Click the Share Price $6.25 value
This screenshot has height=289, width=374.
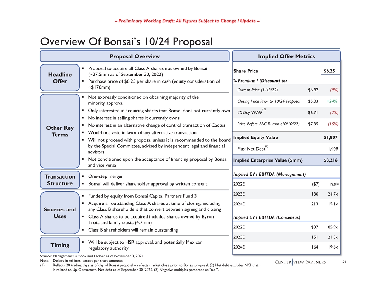click(329, 71)
